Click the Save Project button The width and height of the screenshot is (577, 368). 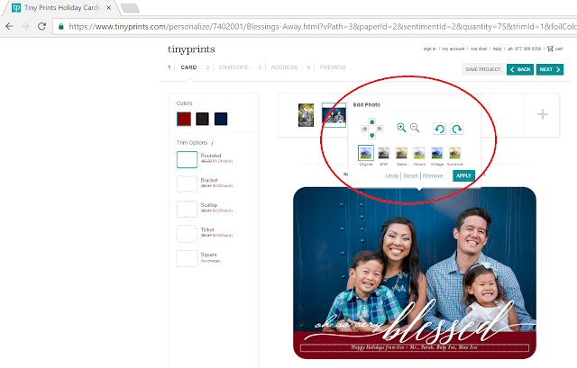coord(483,69)
